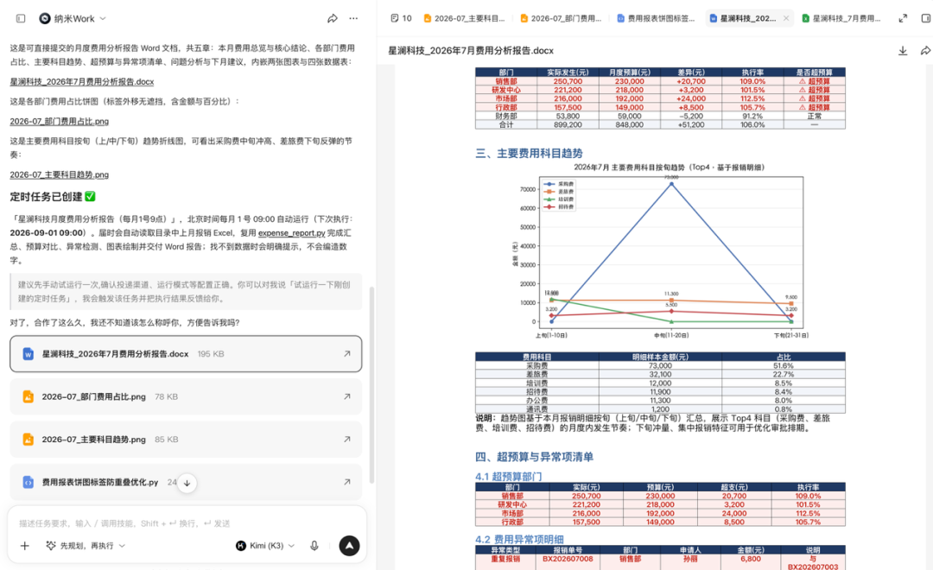
Task: Start voice input with the microphone icon
Action: coord(314,546)
